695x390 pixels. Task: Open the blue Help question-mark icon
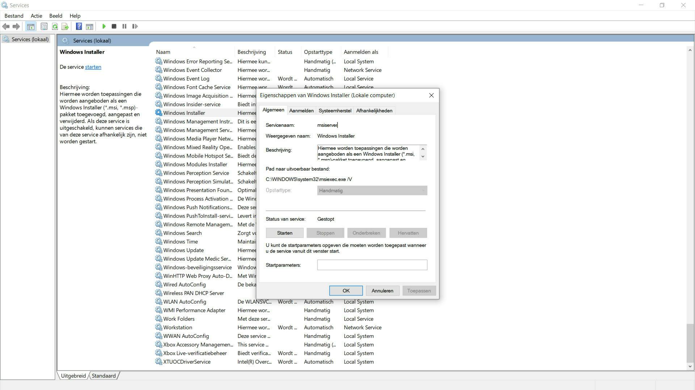coord(79,26)
